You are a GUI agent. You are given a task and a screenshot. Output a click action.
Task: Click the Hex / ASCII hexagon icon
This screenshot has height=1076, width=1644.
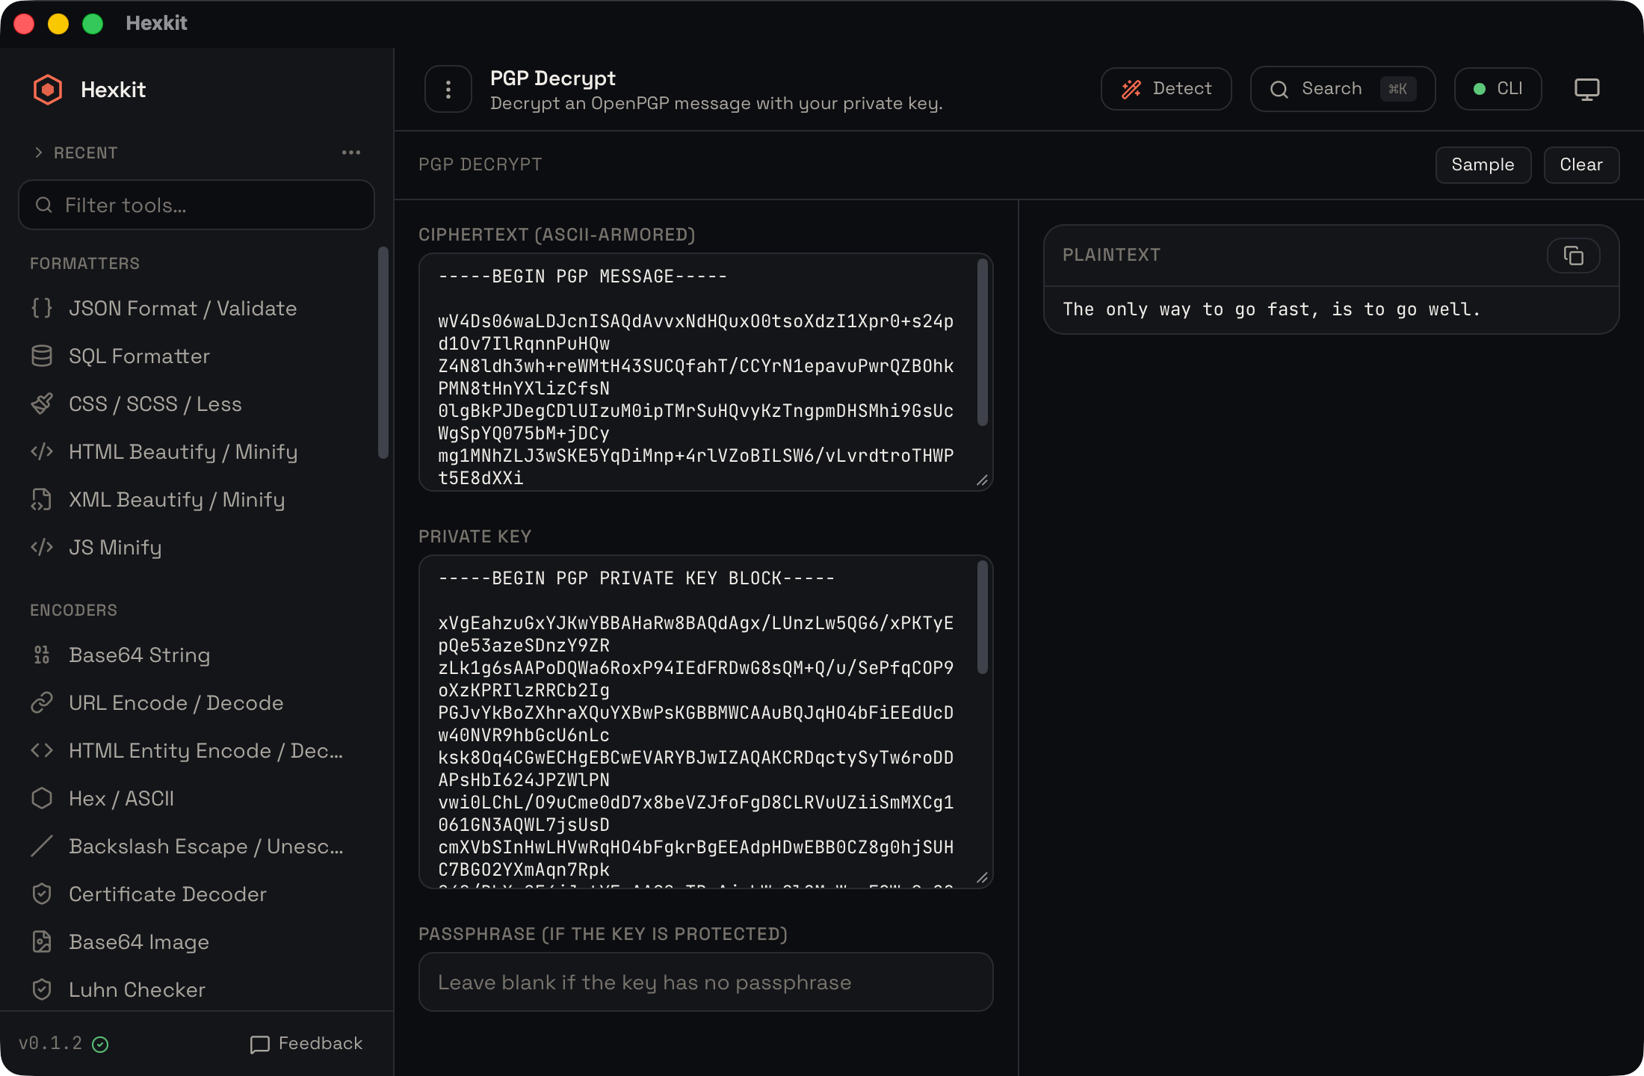click(x=42, y=798)
